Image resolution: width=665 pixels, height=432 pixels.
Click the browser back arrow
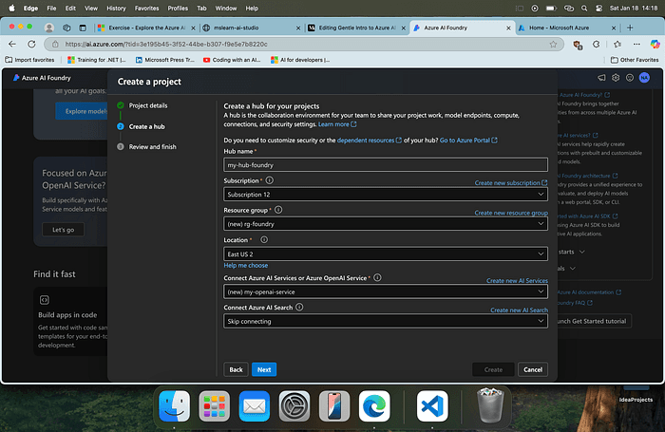coord(12,44)
